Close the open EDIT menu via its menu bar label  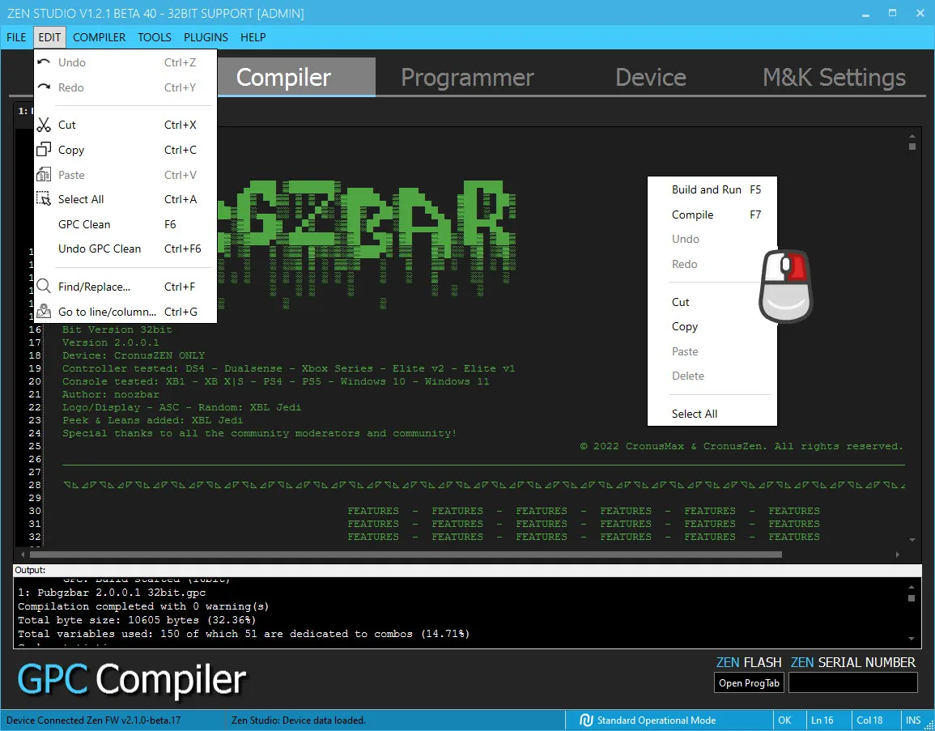pos(49,37)
